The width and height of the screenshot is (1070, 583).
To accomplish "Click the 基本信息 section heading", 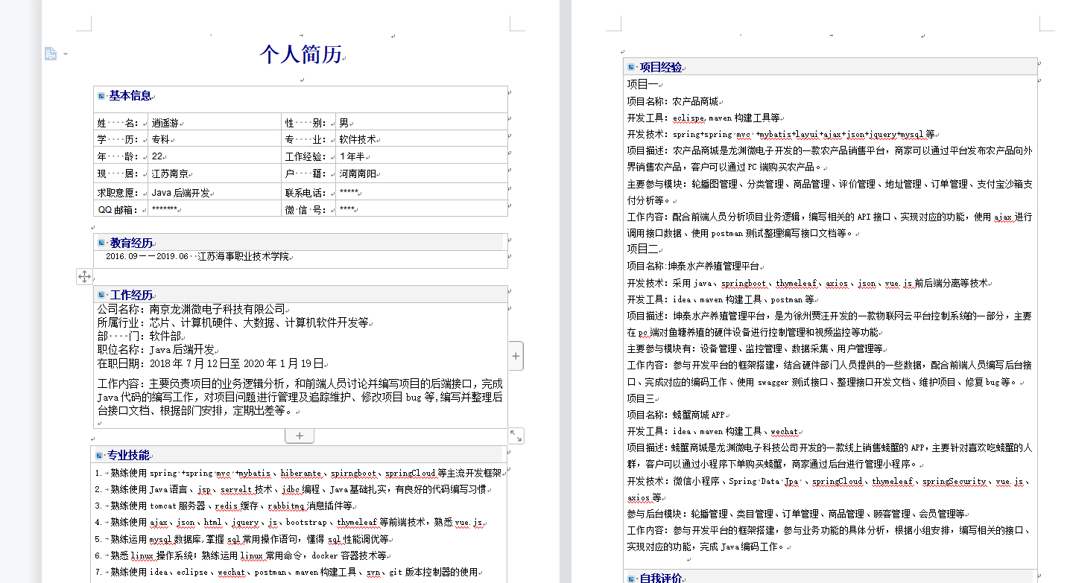I will pos(130,95).
